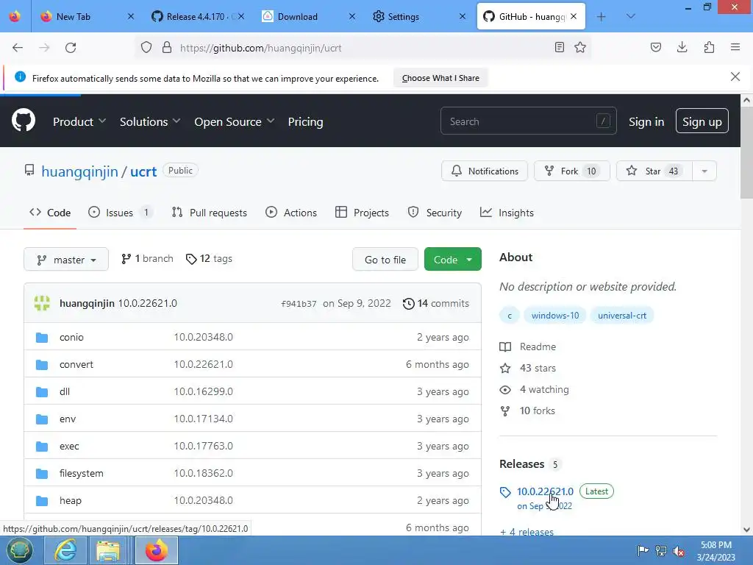Dismiss the Firefox data notification bar
This screenshot has width=753, height=565.
point(735,77)
